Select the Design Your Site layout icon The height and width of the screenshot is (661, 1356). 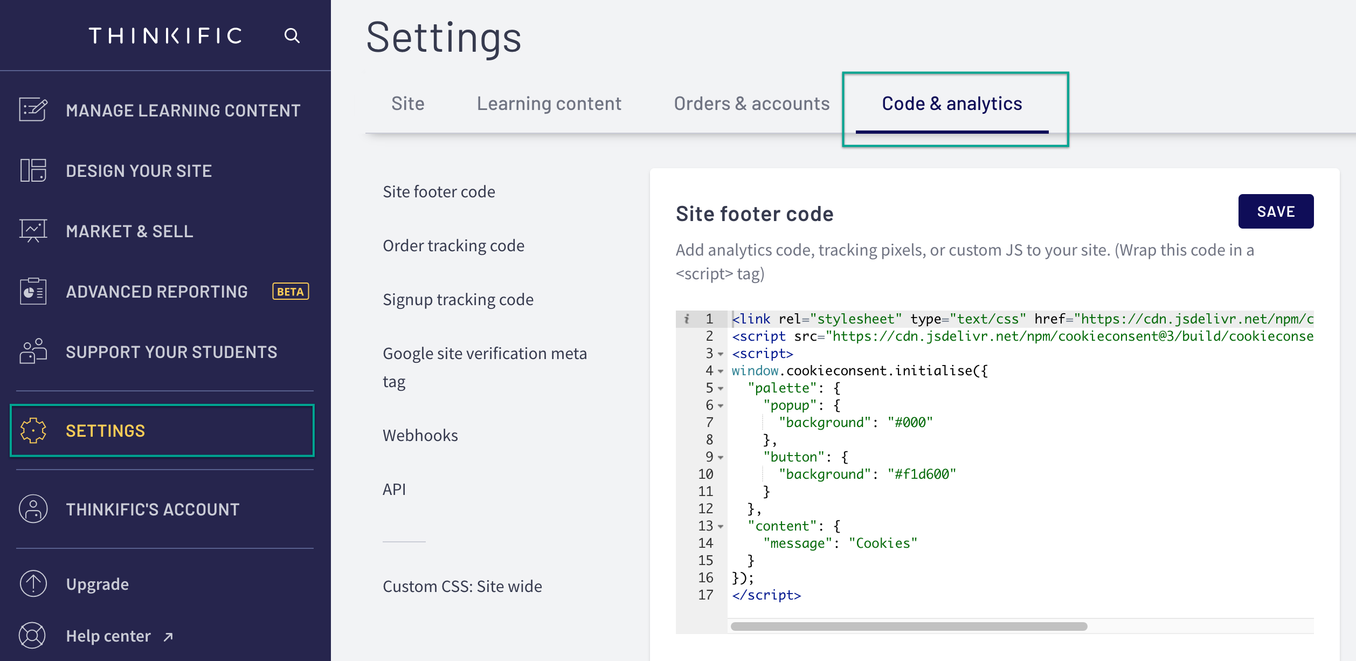tap(33, 170)
